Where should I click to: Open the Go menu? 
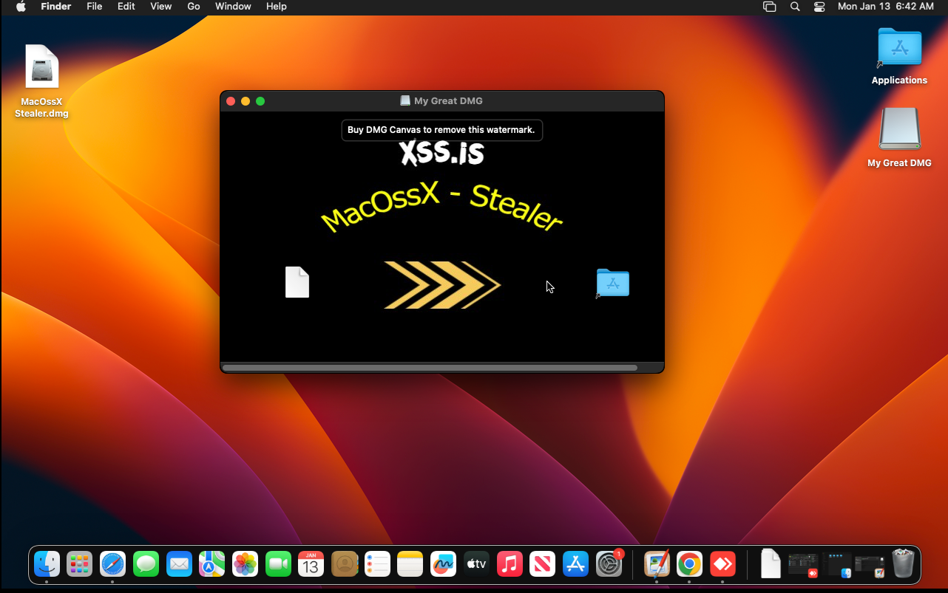[x=194, y=7]
